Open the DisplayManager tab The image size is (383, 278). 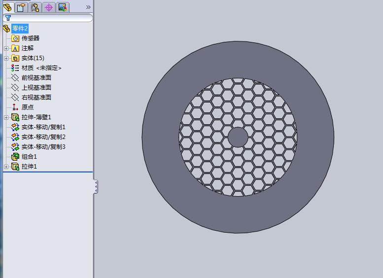point(63,7)
